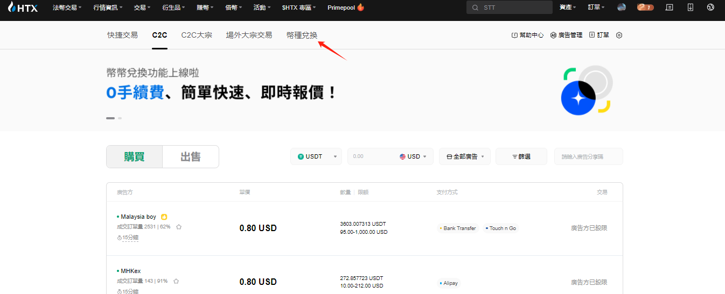
Task: Open the messages icon in top bar
Action: click(x=670, y=8)
